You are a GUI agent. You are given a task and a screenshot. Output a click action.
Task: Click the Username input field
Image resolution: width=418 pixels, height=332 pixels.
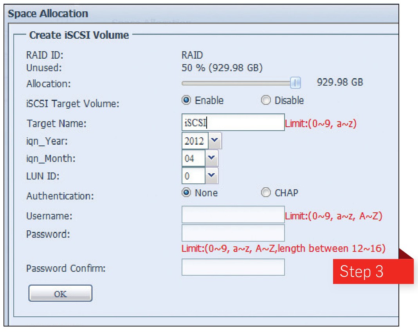[233, 215]
